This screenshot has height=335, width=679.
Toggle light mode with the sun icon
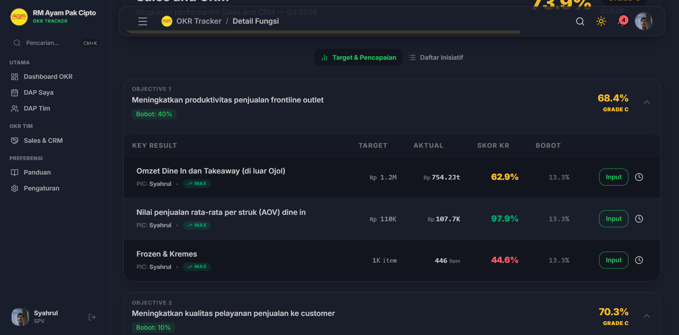pyautogui.click(x=601, y=21)
